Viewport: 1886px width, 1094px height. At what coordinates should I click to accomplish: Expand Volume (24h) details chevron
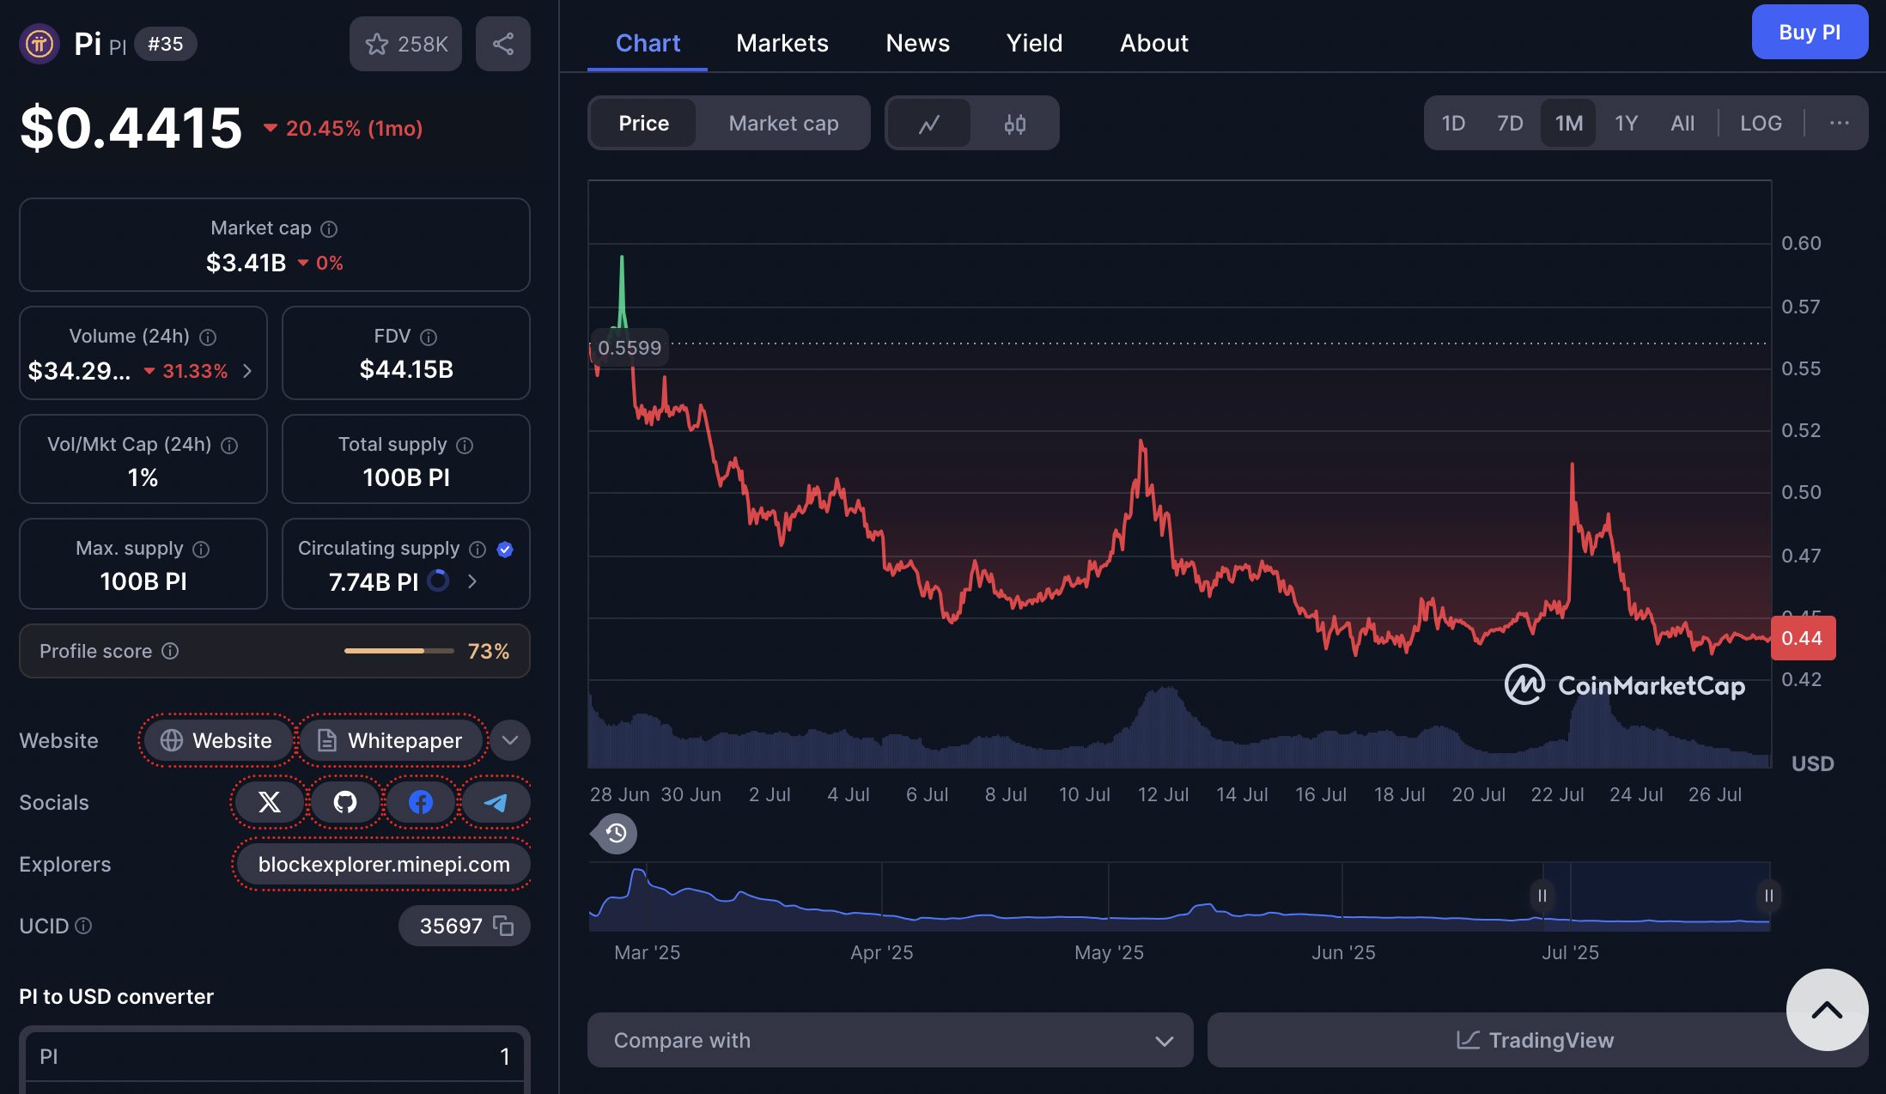click(x=247, y=371)
